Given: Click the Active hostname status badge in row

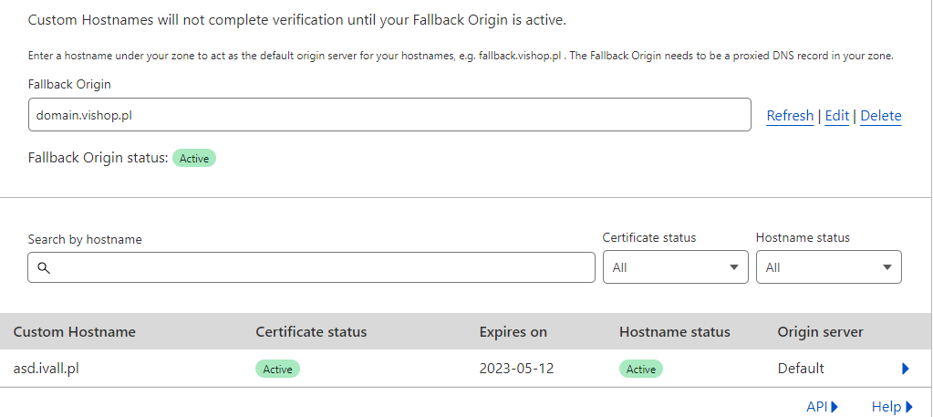Looking at the screenshot, I should point(640,369).
